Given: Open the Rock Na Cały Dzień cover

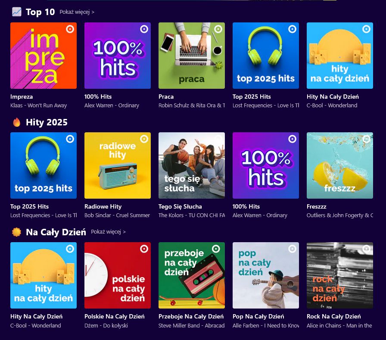Looking at the screenshot, I should (x=340, y=275).
